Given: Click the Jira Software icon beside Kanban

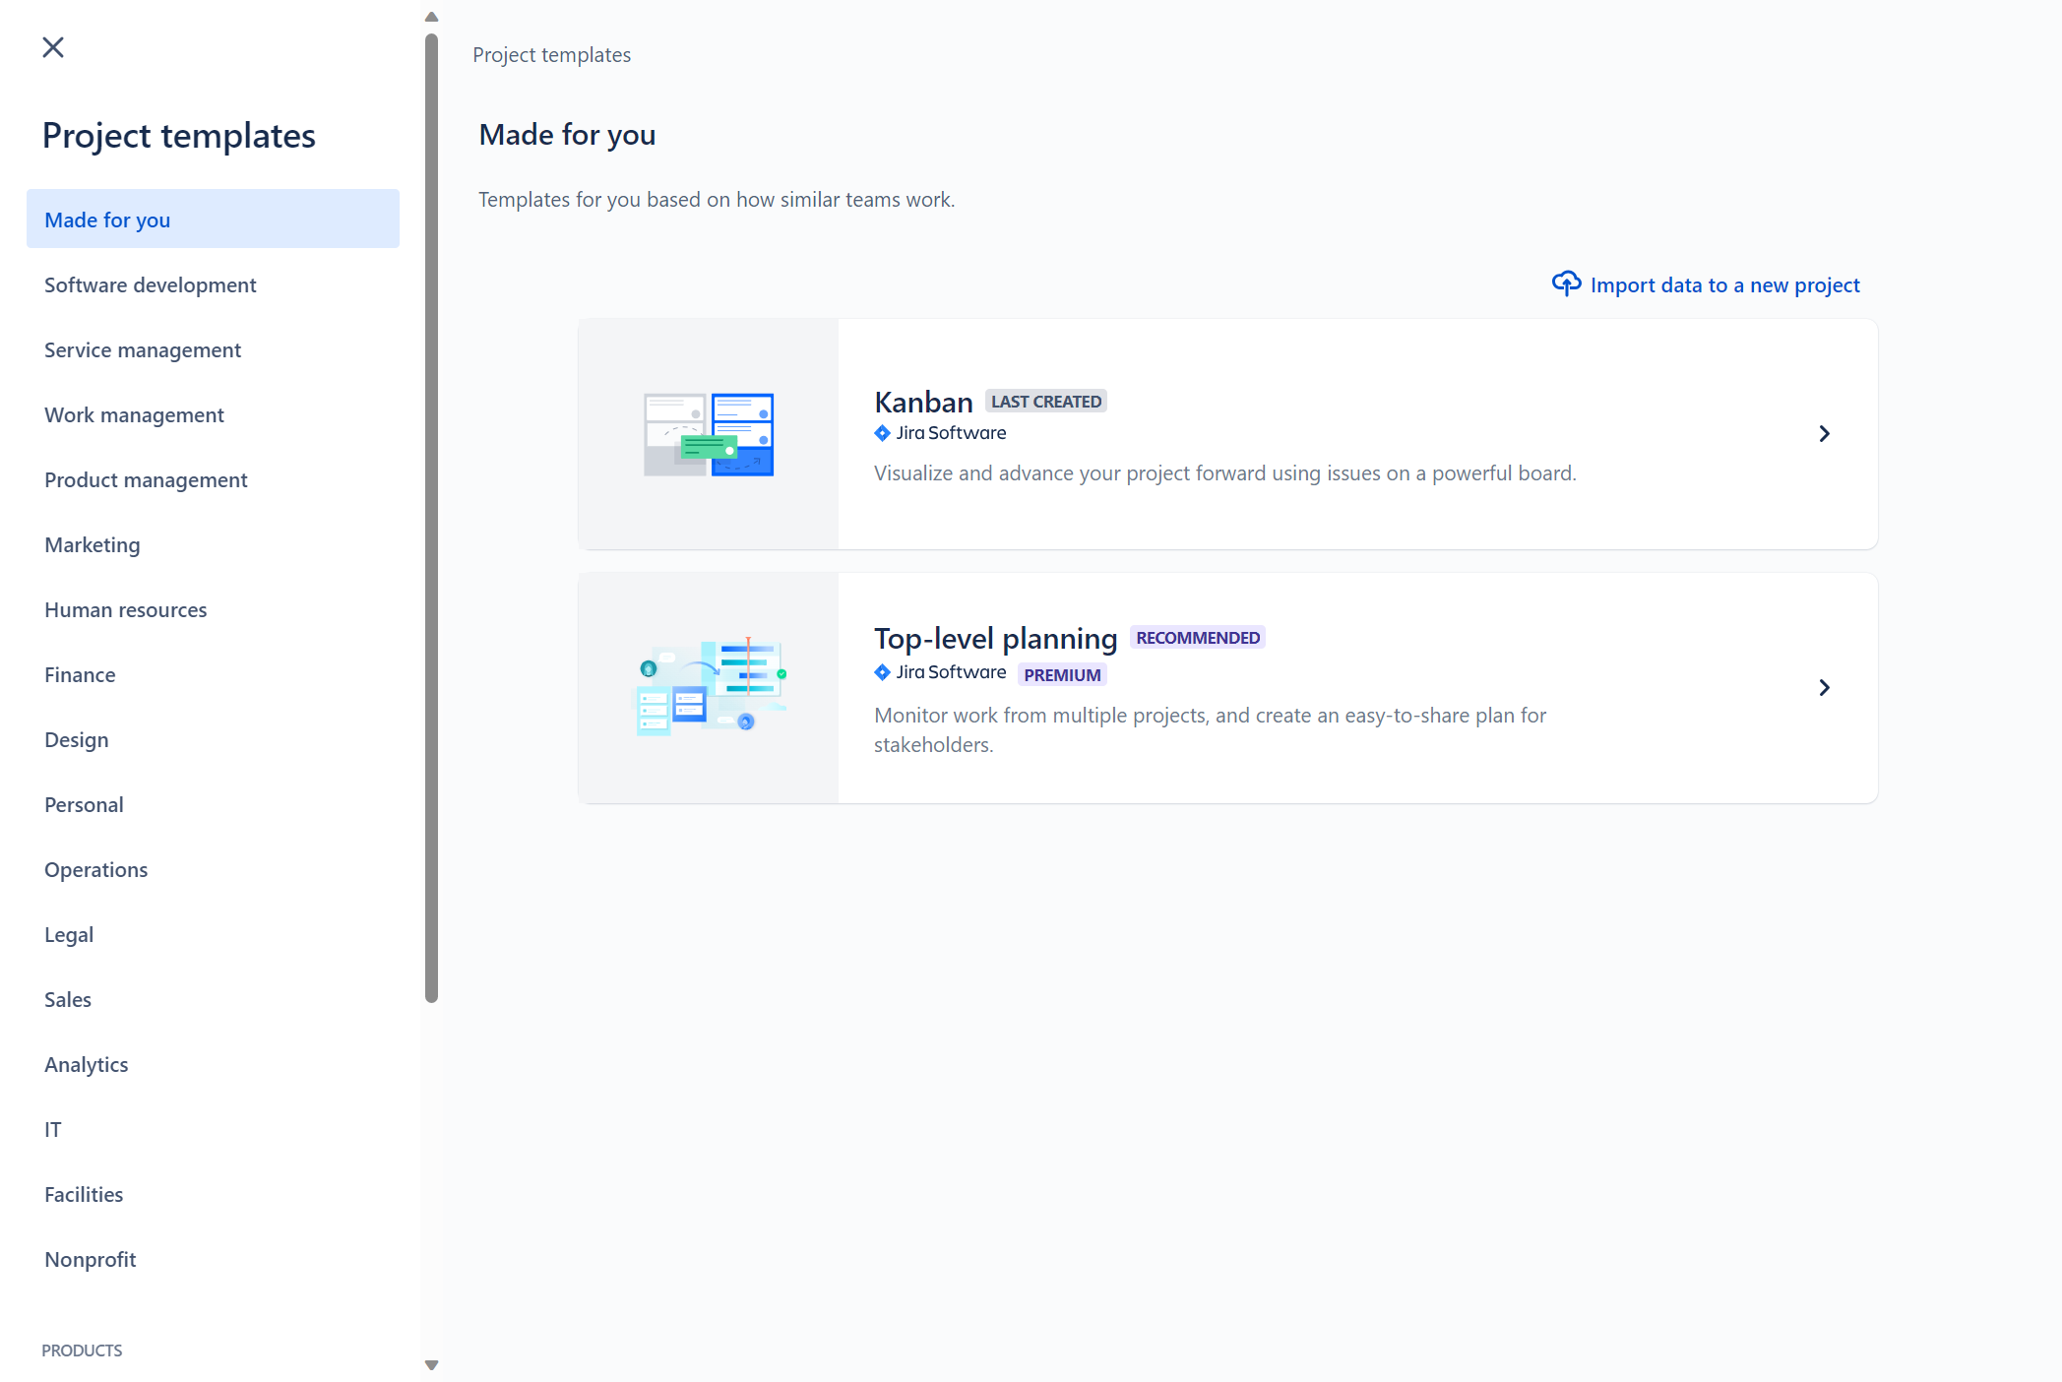Looking at the screenshot, I should coord(882,433).
